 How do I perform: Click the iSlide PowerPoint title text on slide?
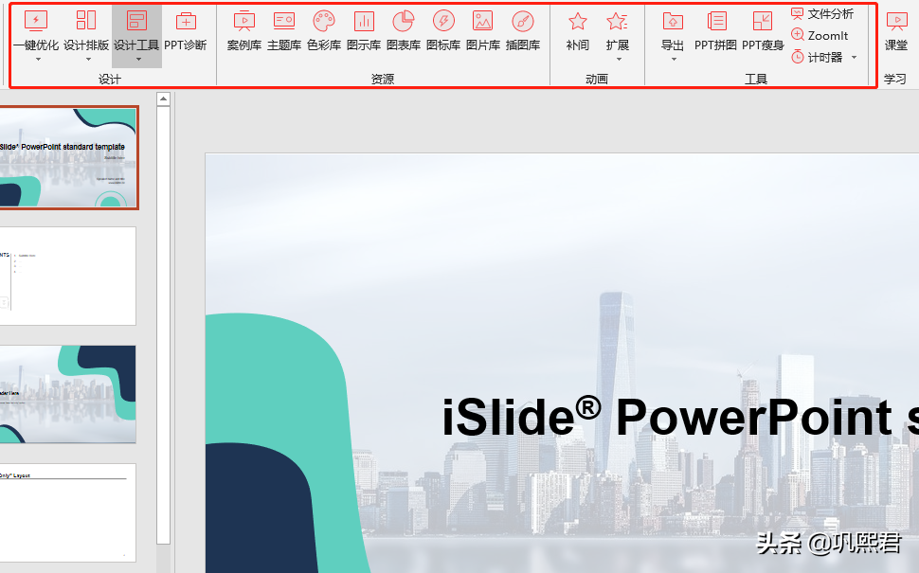680,417
